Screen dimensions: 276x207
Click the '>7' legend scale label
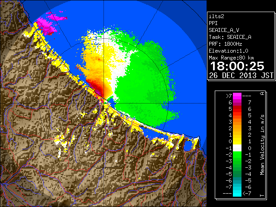229,96
